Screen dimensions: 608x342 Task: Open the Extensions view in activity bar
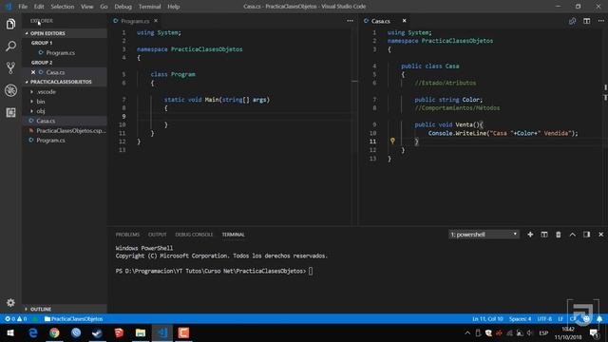(x=10, y=112)
